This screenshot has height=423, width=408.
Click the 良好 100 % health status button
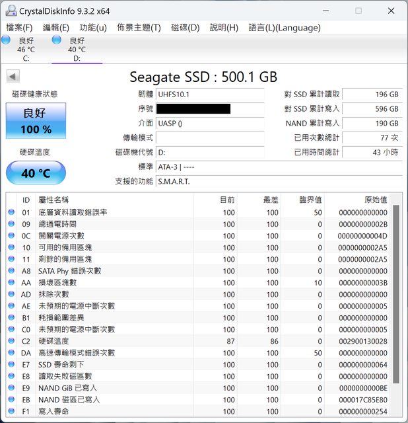(36, 120)
